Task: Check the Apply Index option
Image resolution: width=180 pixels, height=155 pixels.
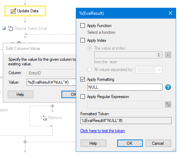Action: 82,40
